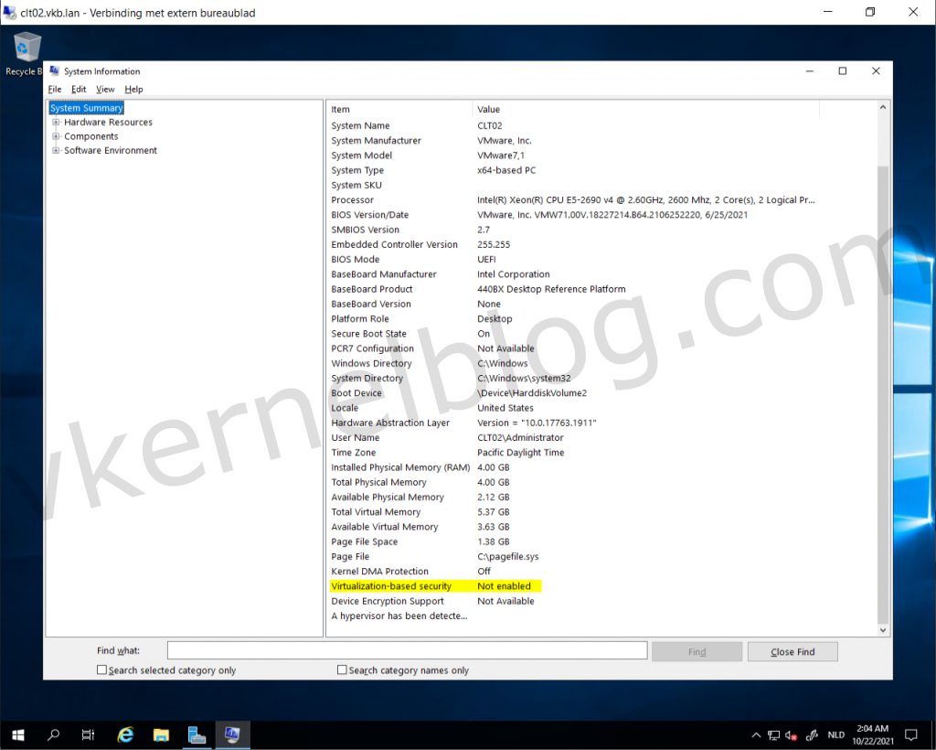Select the System Summary tree item

[86, 108]
